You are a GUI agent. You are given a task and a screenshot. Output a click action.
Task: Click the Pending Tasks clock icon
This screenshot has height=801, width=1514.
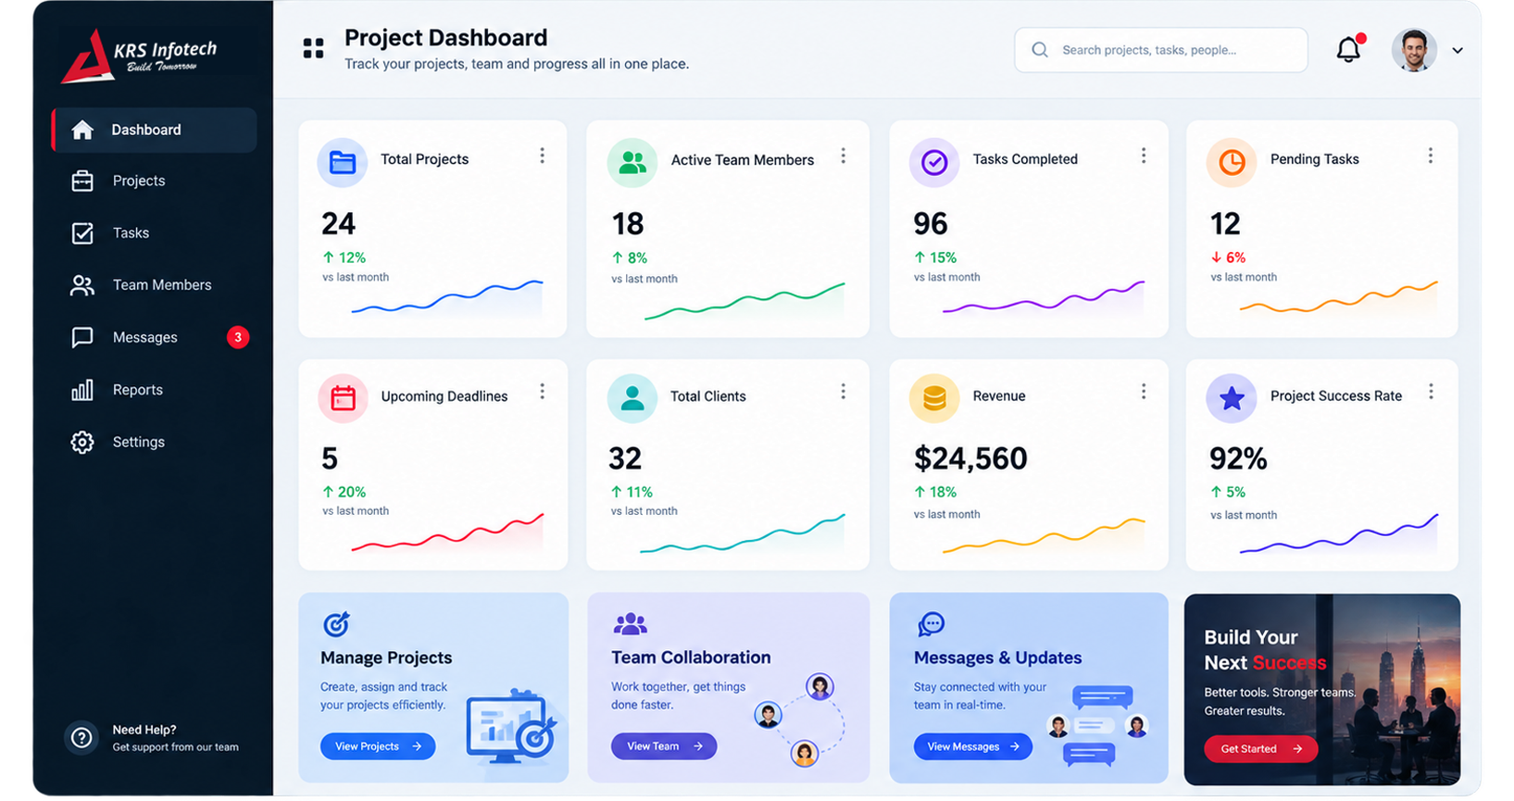1232,162
